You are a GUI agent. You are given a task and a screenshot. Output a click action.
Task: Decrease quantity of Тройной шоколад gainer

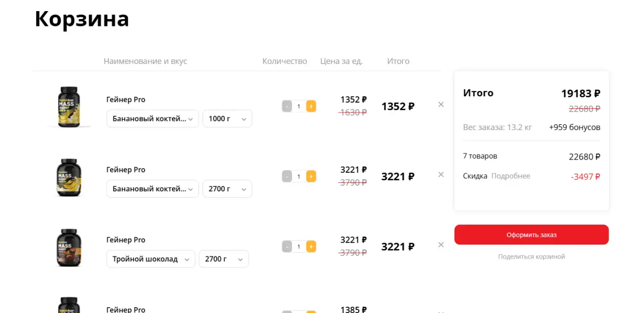pyautogui.click(x=287, y=246)
